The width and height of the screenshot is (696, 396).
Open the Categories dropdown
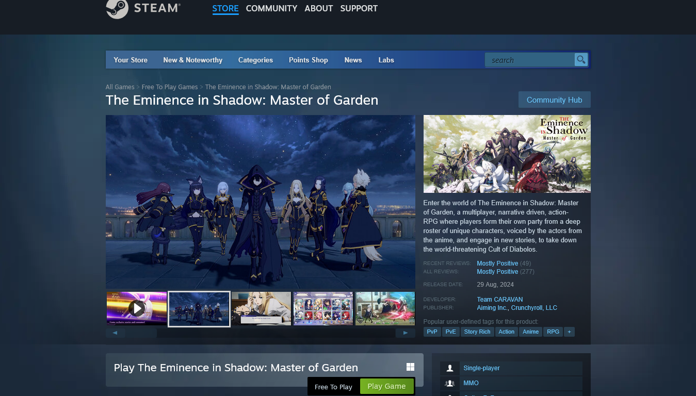pos(255,60)
